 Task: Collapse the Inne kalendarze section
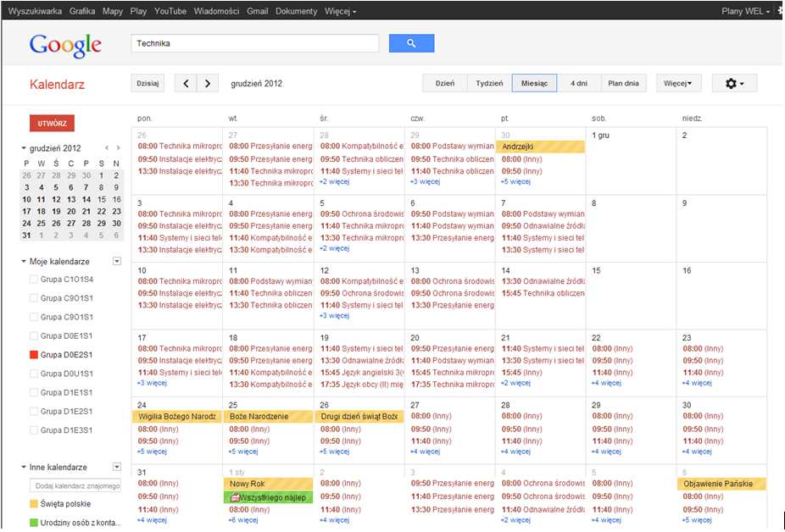[24, 467]
